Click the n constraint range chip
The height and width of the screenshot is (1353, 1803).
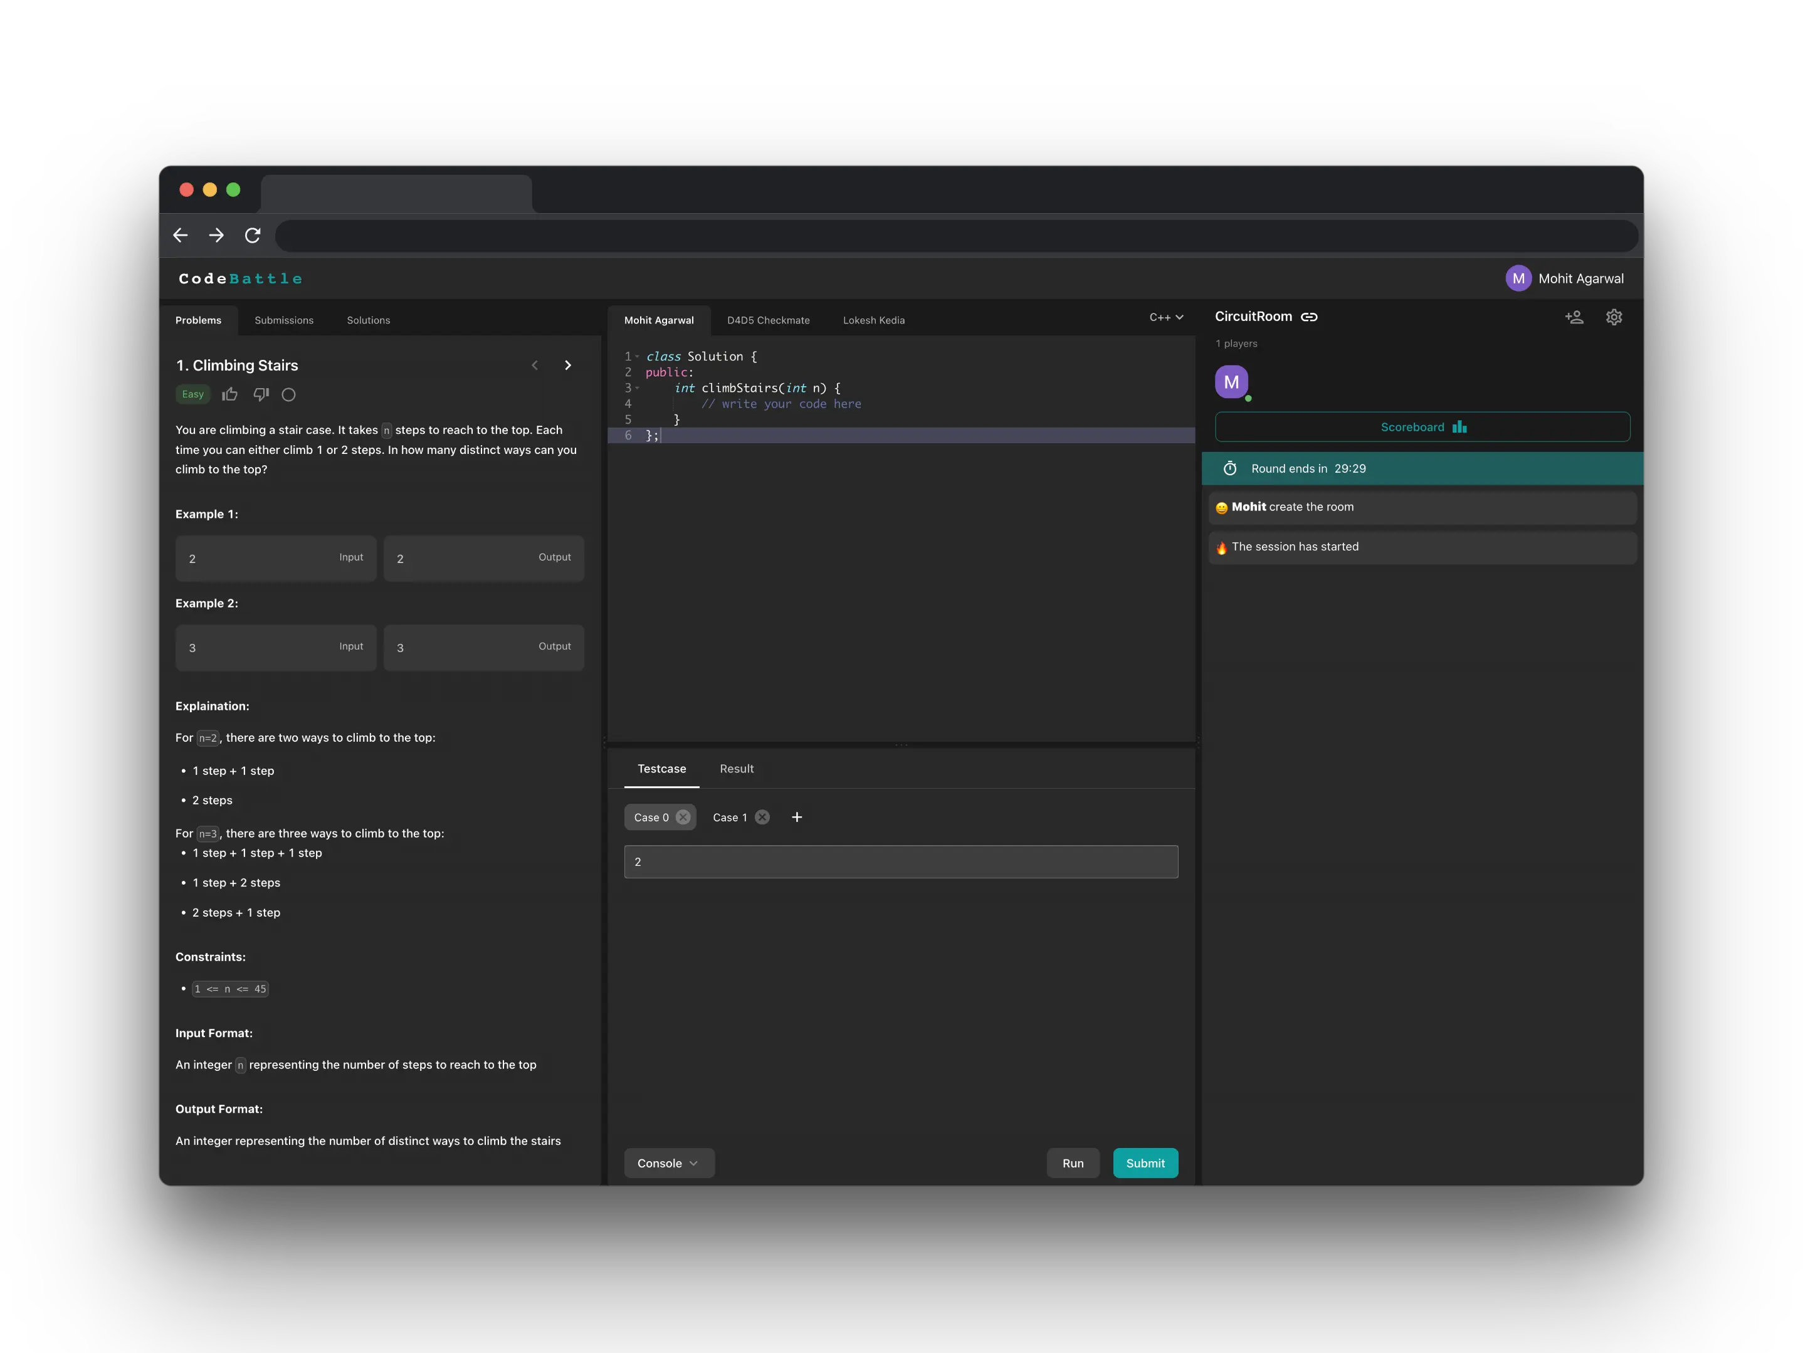pos(231,989)
